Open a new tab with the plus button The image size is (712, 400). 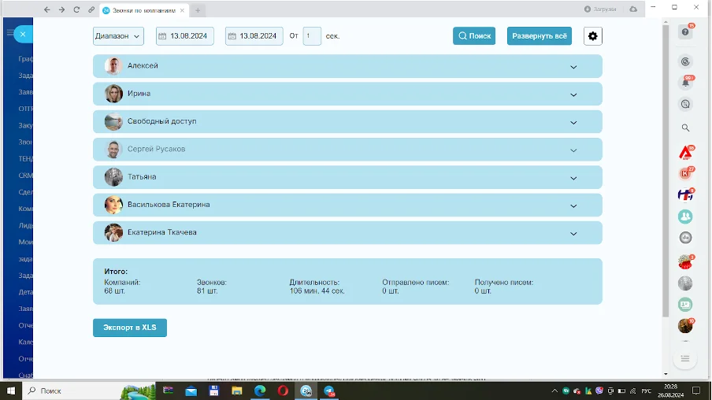198,9
